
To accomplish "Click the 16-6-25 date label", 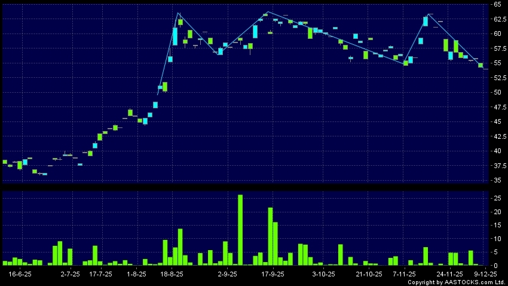I will coord(20,273).
